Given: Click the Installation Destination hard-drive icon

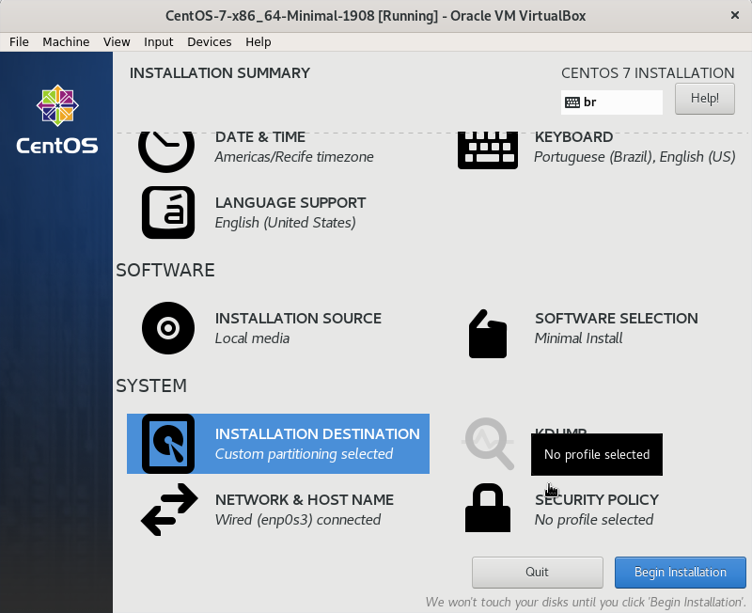Looking at the screenshot, I should click(x=168, y=444).
